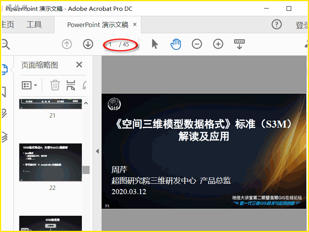Click the current page number field
This screenshot has height=232, width=309.
click(110, 44)
